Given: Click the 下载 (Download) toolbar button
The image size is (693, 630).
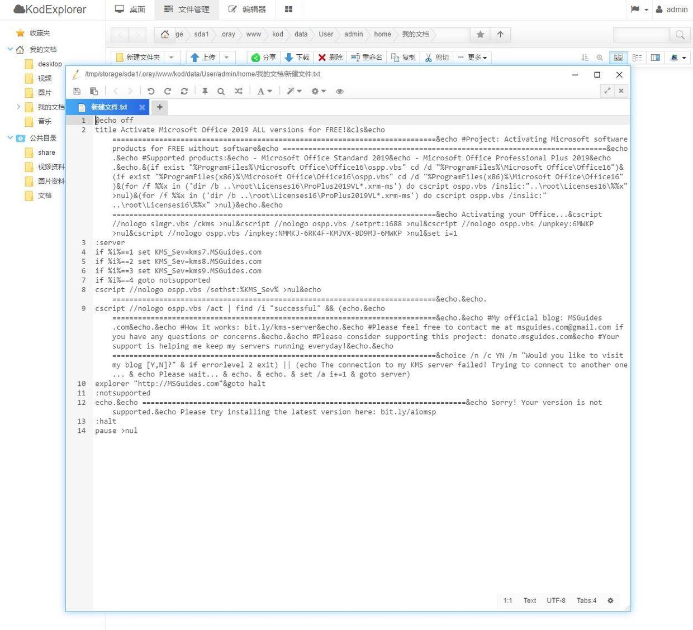Looking at the screenshot, I should [297, 58].
